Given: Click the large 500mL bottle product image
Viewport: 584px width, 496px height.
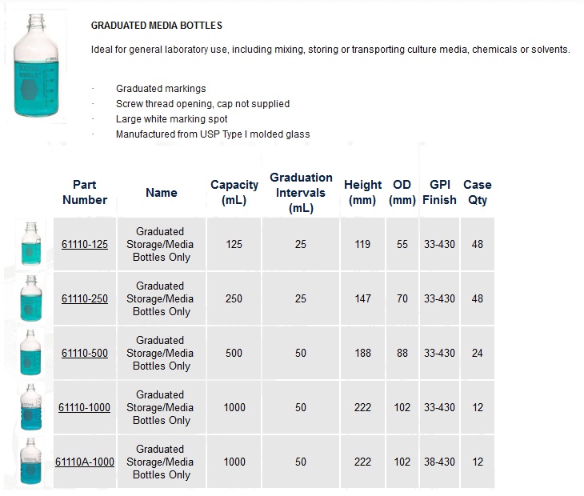Looking at the screenshot, I should (36, 66).
